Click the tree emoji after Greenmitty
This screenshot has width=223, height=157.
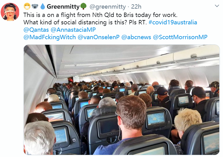83,6
